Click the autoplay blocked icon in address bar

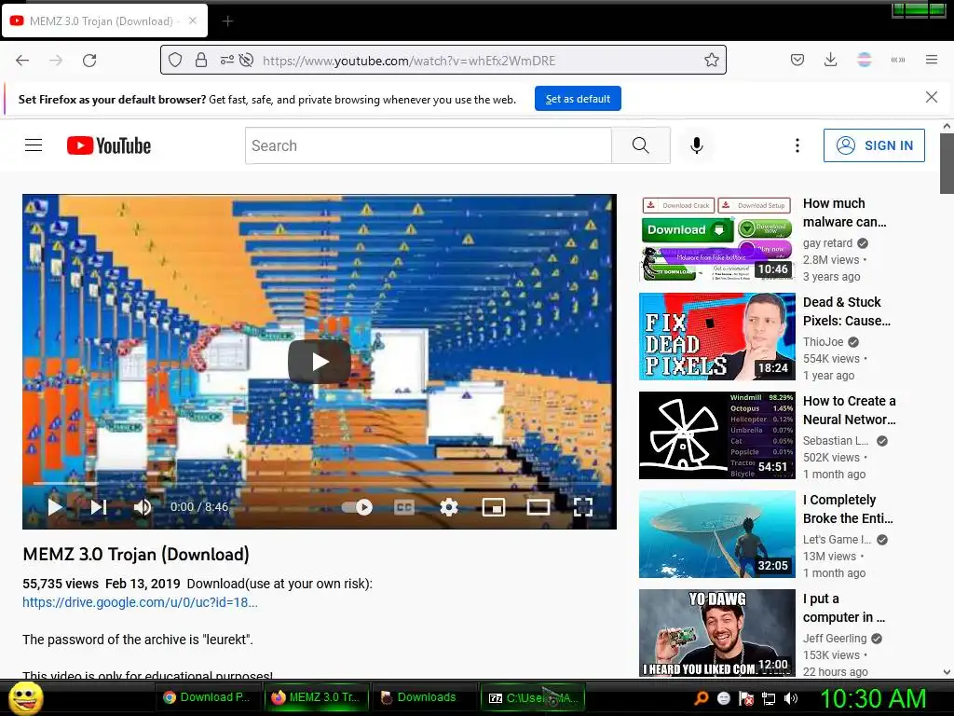pos(246,61)
